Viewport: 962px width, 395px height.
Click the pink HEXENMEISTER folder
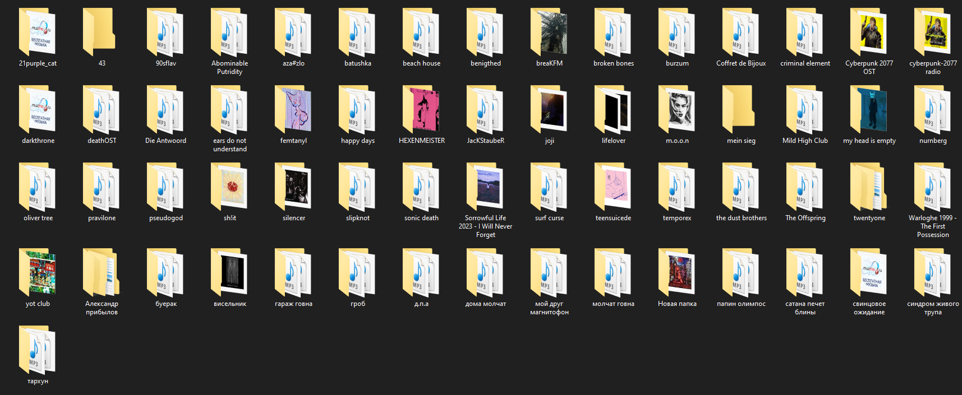[x=421, y=109]
